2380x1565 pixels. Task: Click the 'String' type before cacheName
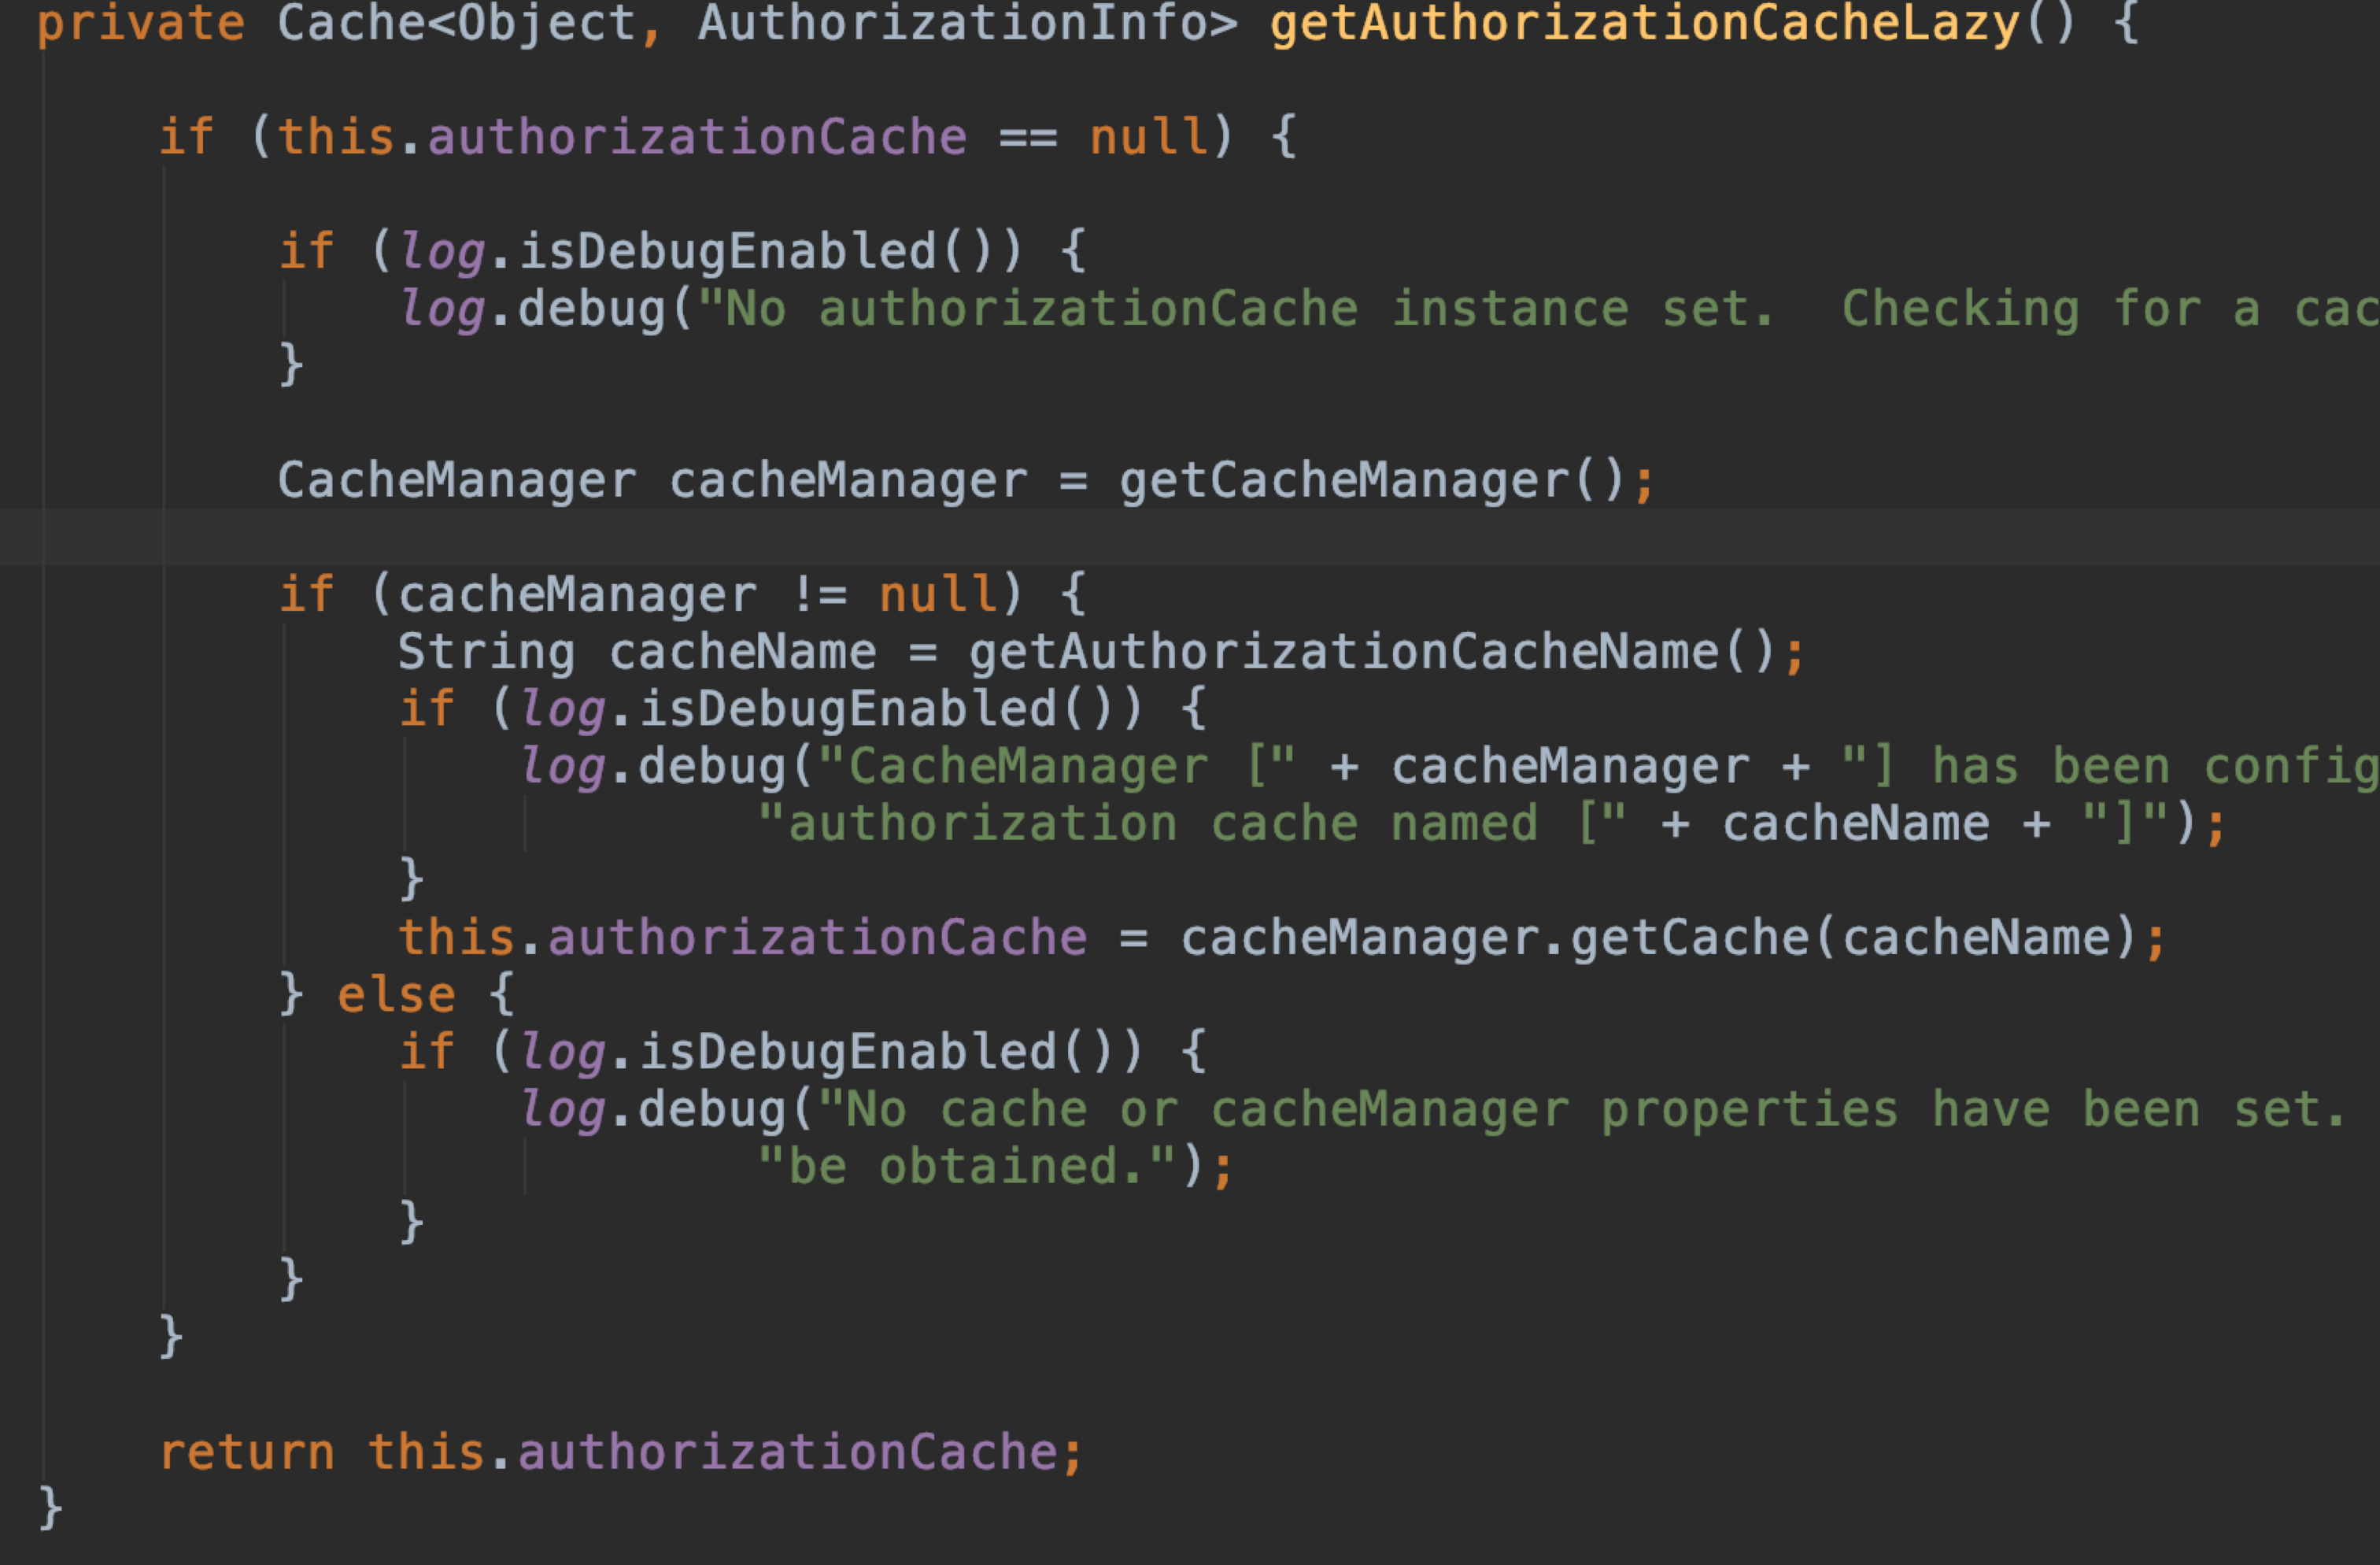tap(487, 652)
